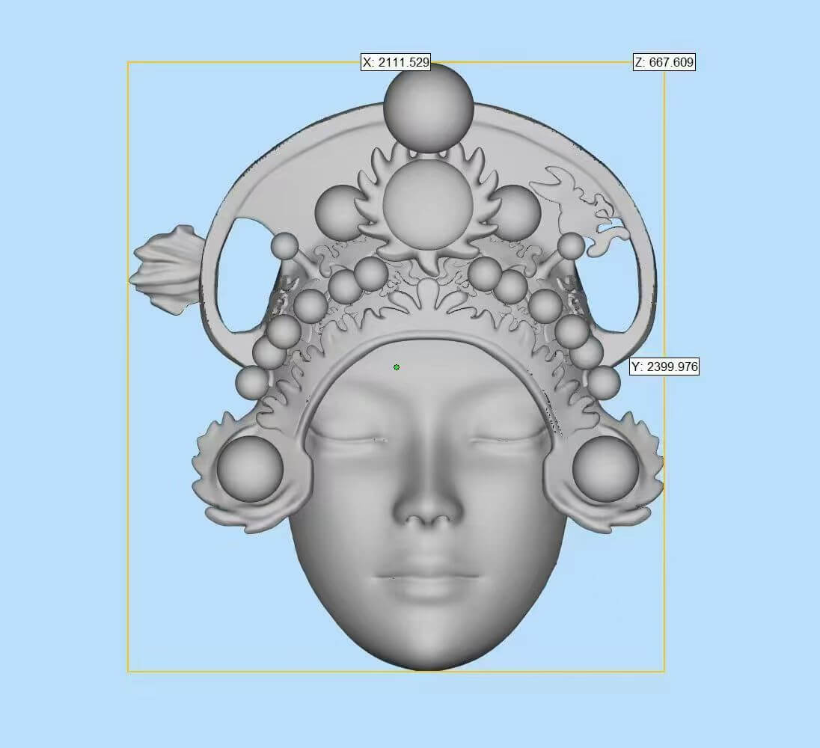Click the topmost large sphere of the headdress
This screenshot has height=748, width=820.
pyautogui.click(x=429, y=106)
